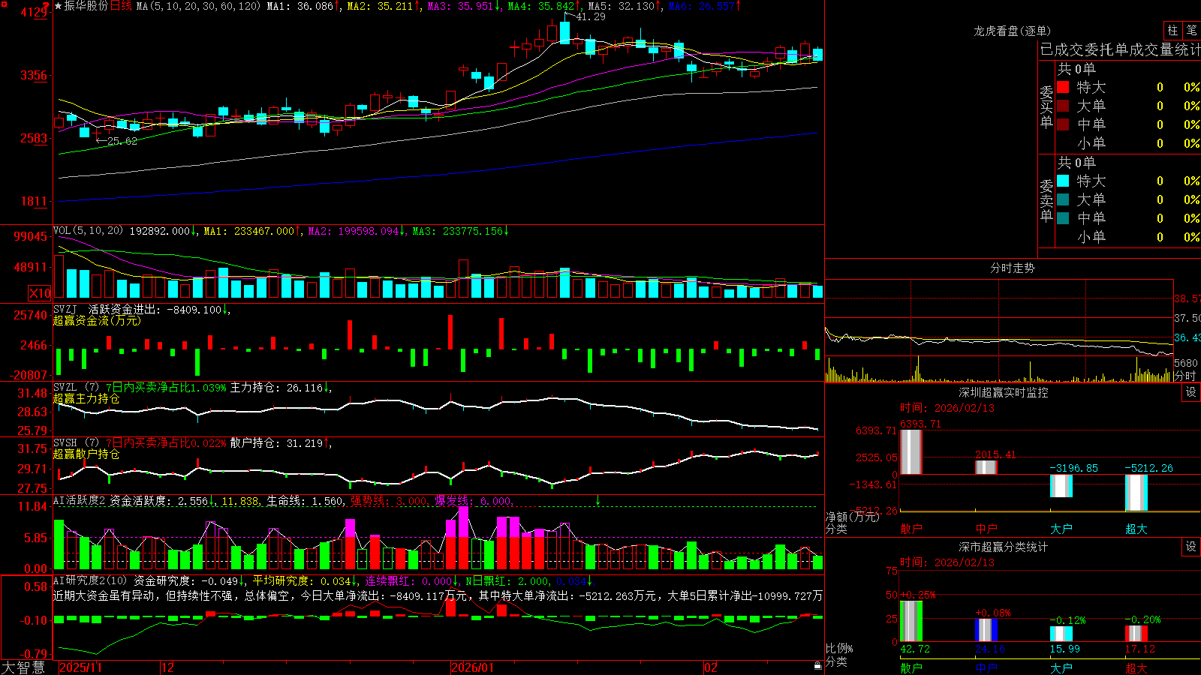The image size is (1201, 675).
Task: Click the 深圳超赢实时监控 panel title
Action: (1004, 392)
